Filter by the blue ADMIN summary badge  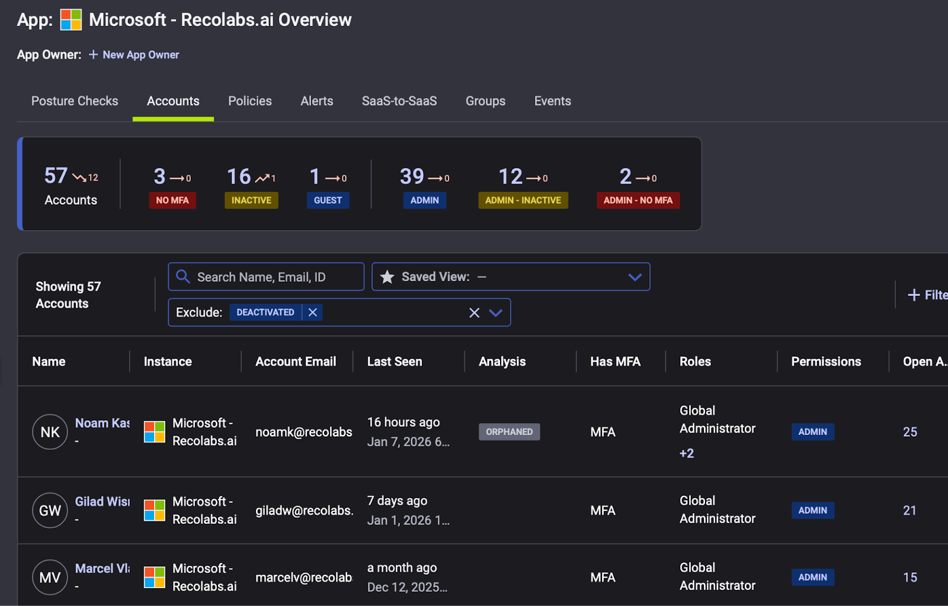tap(425, 200)
